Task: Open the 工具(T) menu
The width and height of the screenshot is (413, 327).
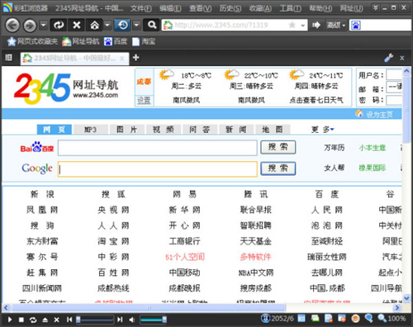Action: 290,8
